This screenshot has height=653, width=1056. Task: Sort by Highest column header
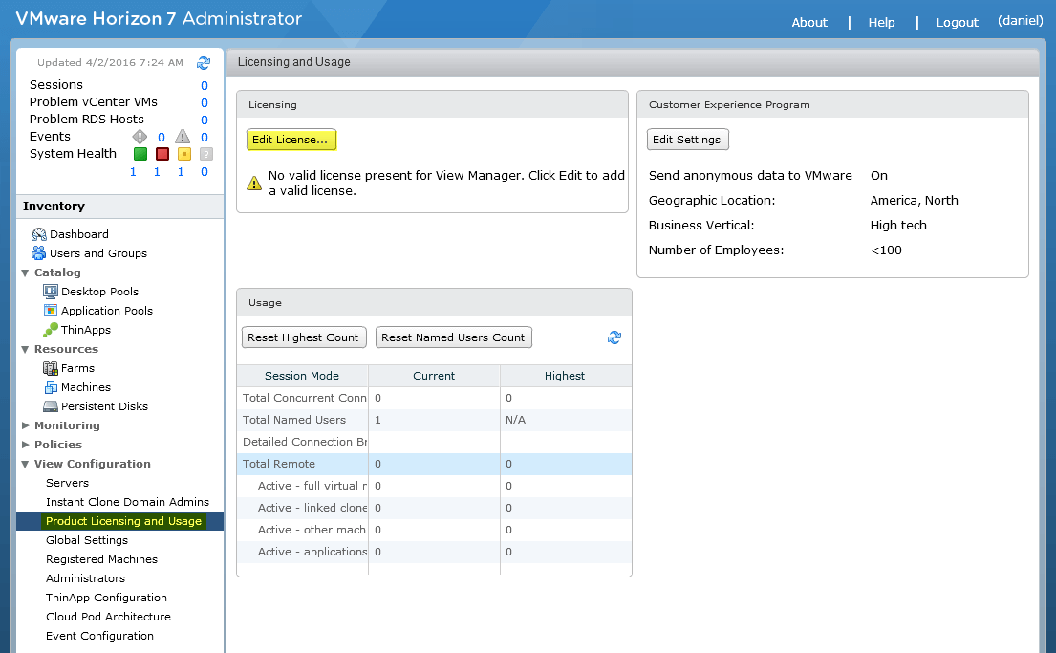(x=566, y=376)
